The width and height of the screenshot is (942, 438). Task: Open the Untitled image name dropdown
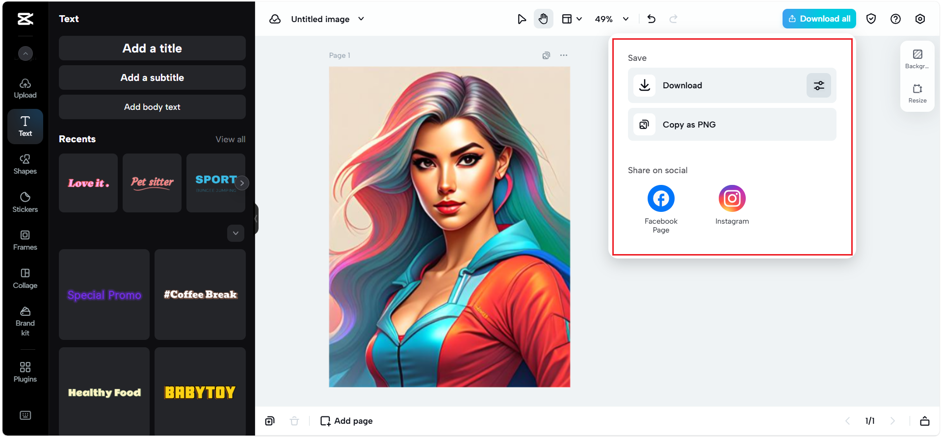[328, 19]
